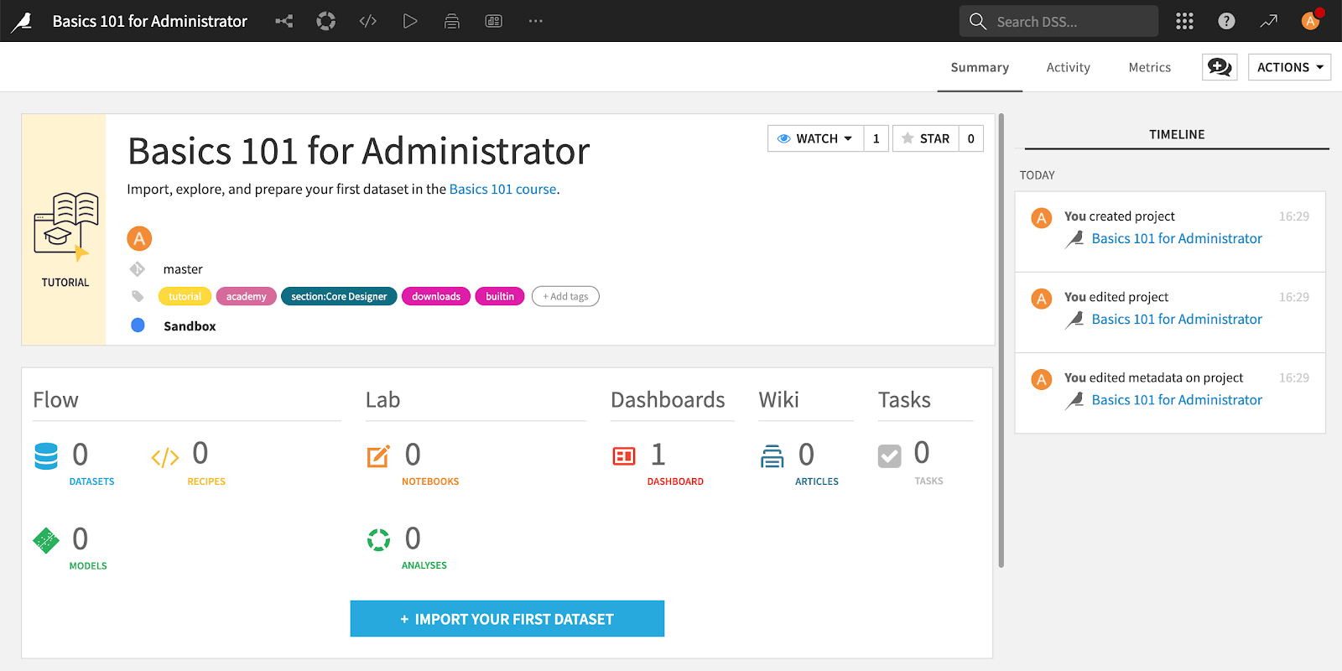Open the Jobs play icon in top bar
Screen dimensions: 1342x671
(x=410, y=21)
